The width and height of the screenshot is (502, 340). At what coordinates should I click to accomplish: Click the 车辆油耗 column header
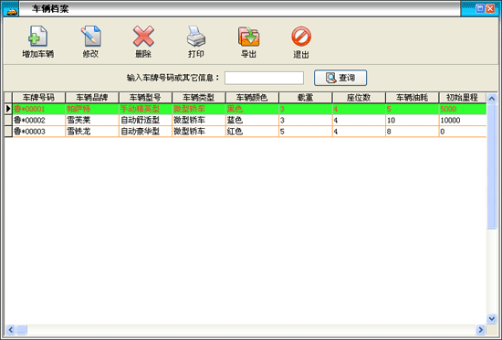click(x=412, y=98)
